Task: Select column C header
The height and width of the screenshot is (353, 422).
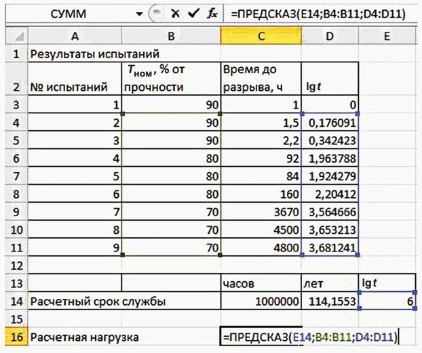Action: click(x=261, y=35)
